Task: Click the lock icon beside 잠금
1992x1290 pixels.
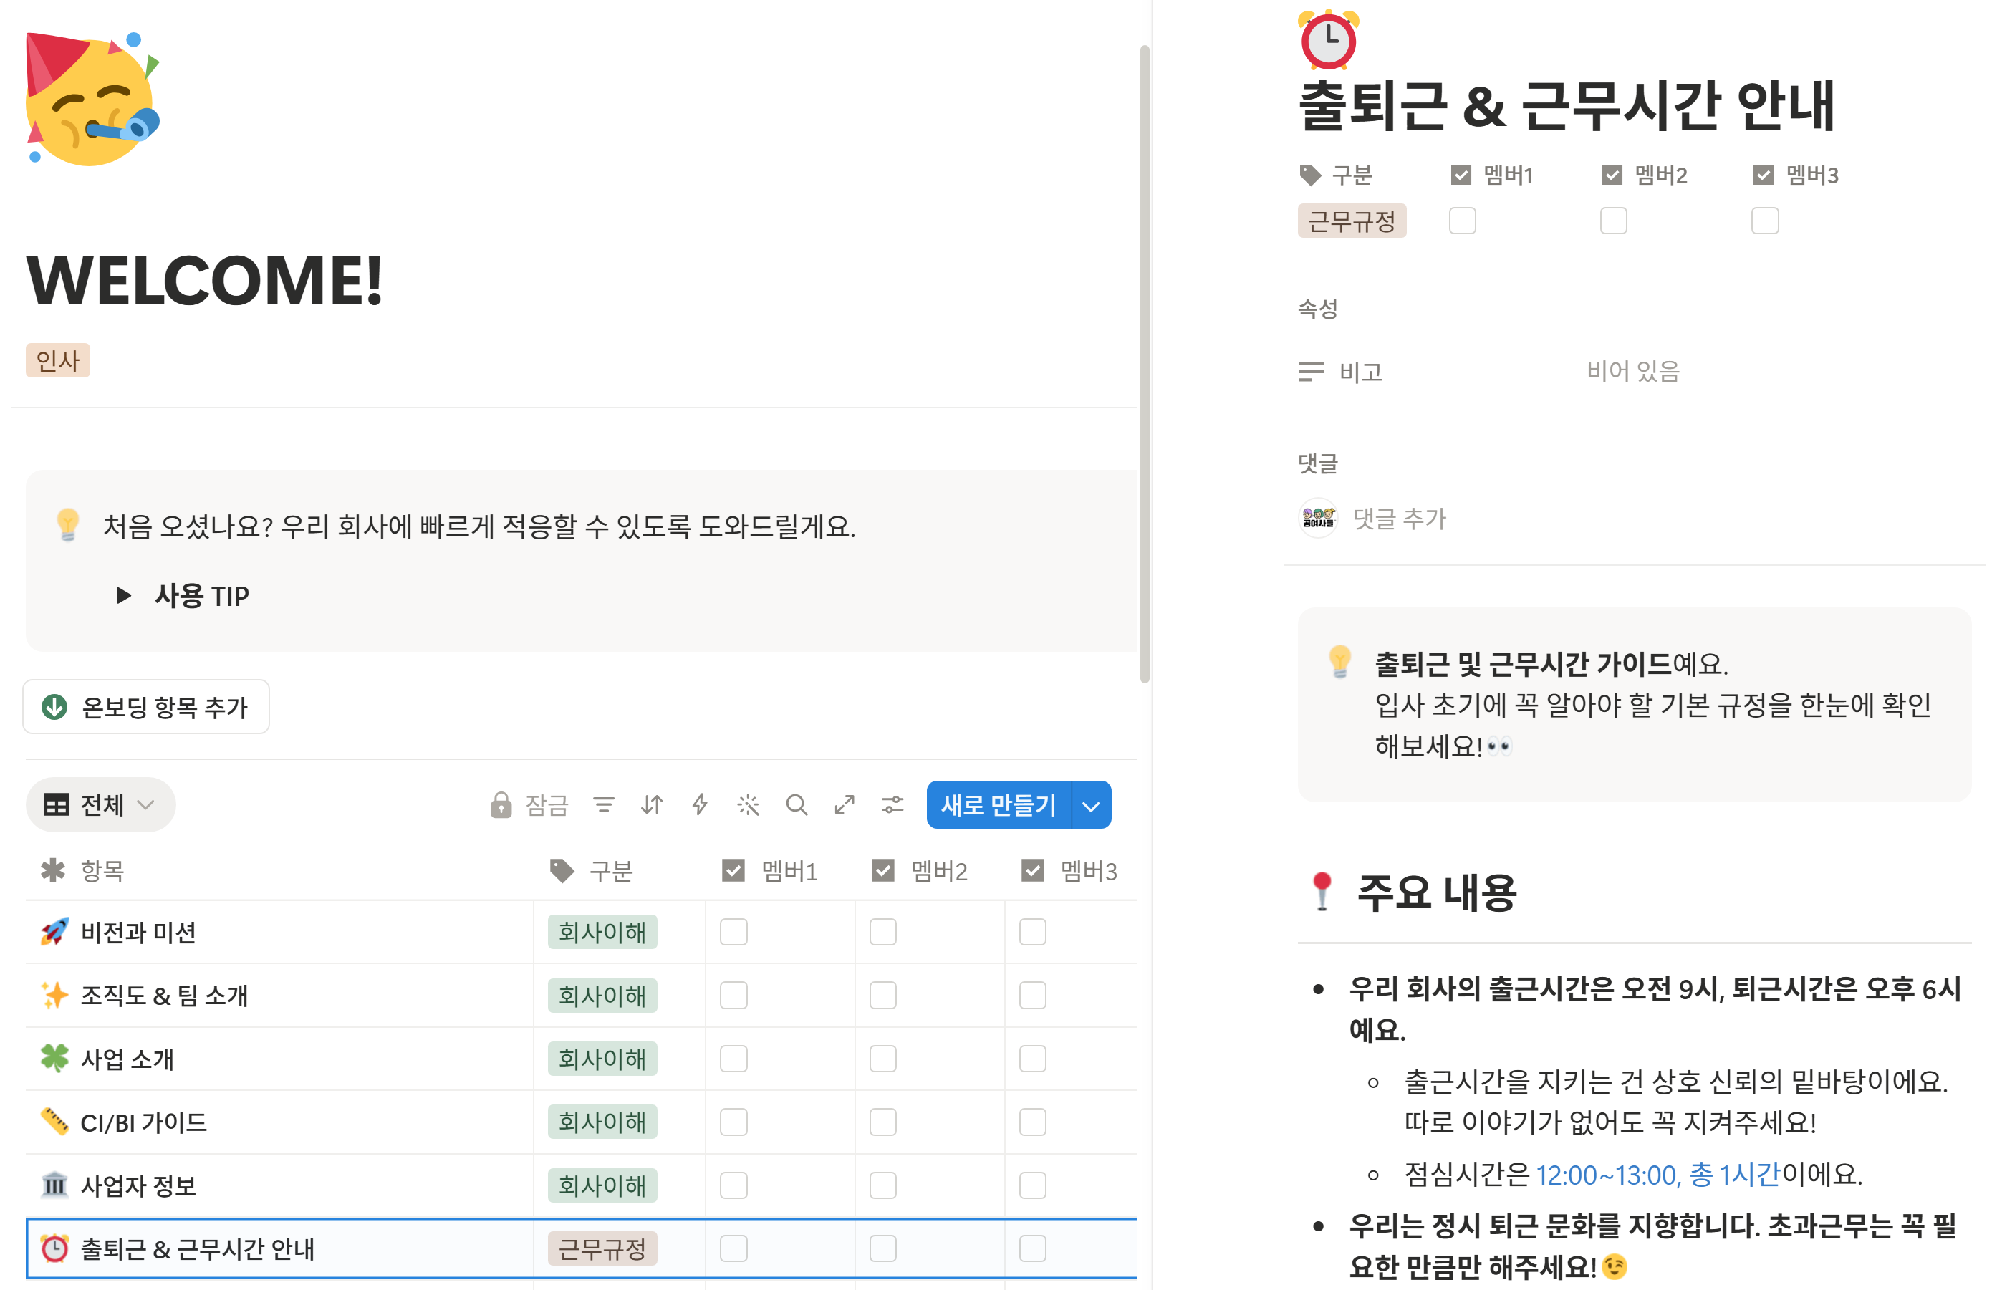Action: [501, 804]
